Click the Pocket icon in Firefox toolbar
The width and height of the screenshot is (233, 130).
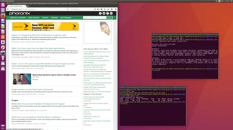pos(101,9)
